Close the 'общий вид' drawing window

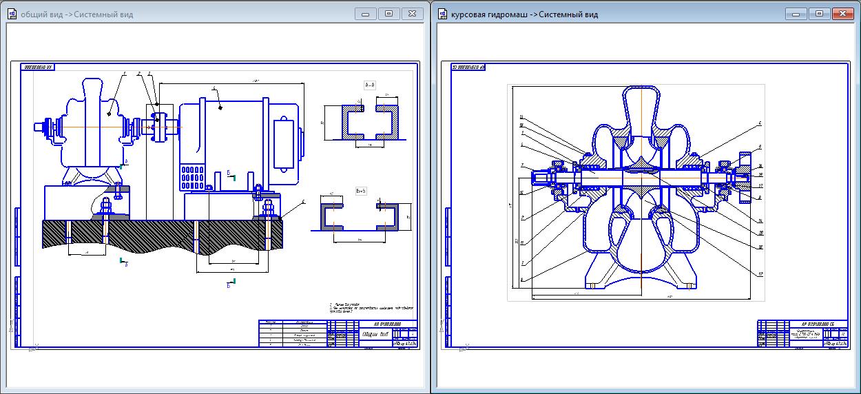[x=412, y=13]
